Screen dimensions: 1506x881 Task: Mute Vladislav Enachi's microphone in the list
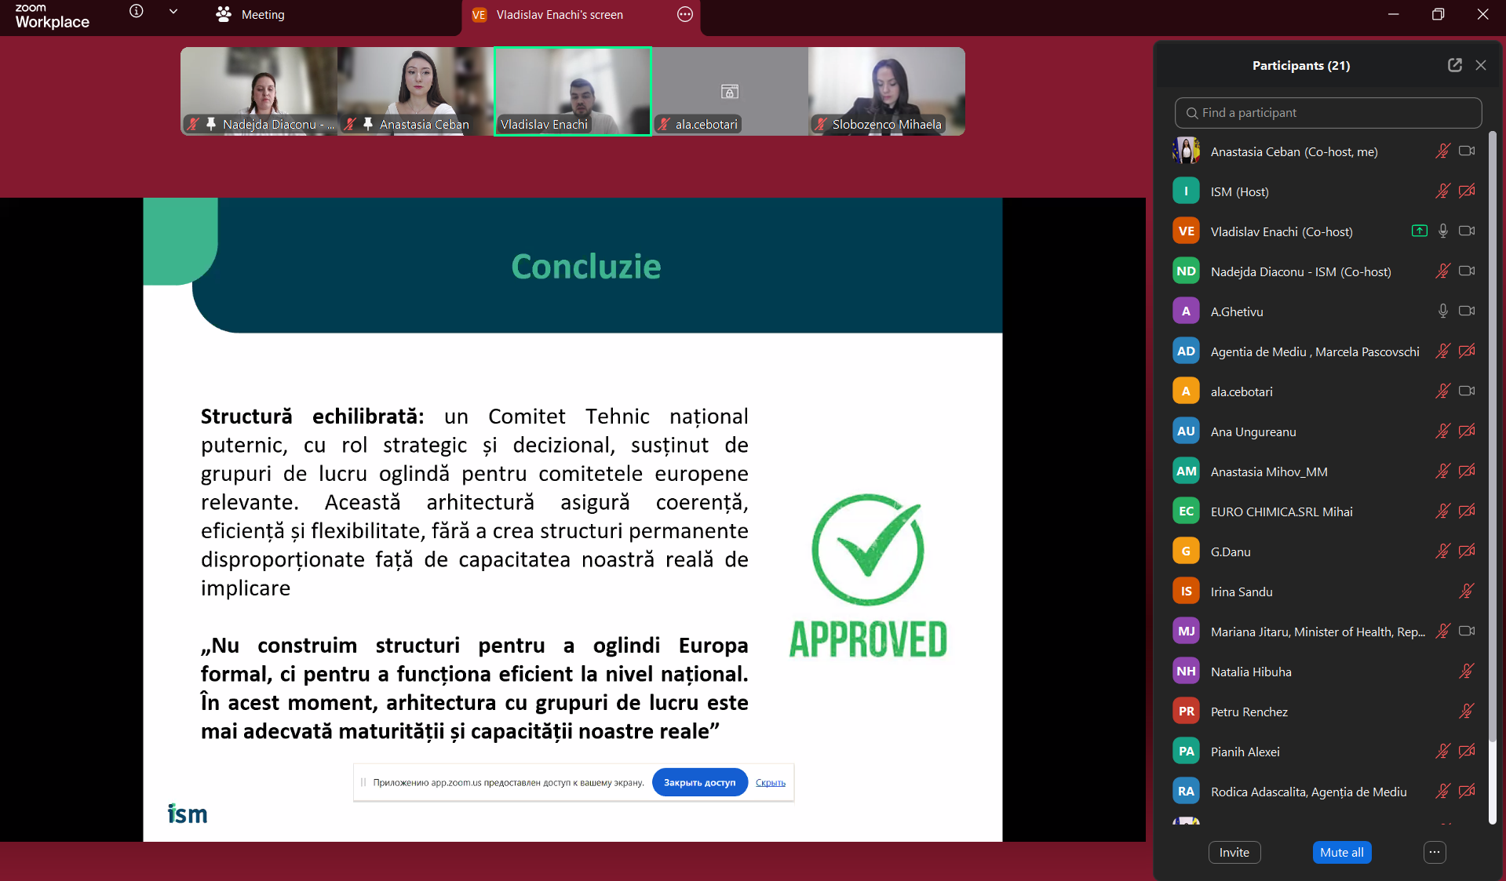1442,231
